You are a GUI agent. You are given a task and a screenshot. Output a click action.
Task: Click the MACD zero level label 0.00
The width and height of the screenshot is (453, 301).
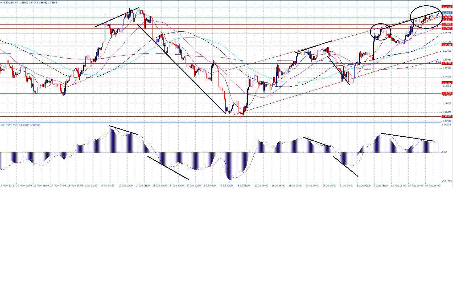[x=444, y=152]
